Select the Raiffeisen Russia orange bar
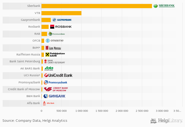 [43, 55]
